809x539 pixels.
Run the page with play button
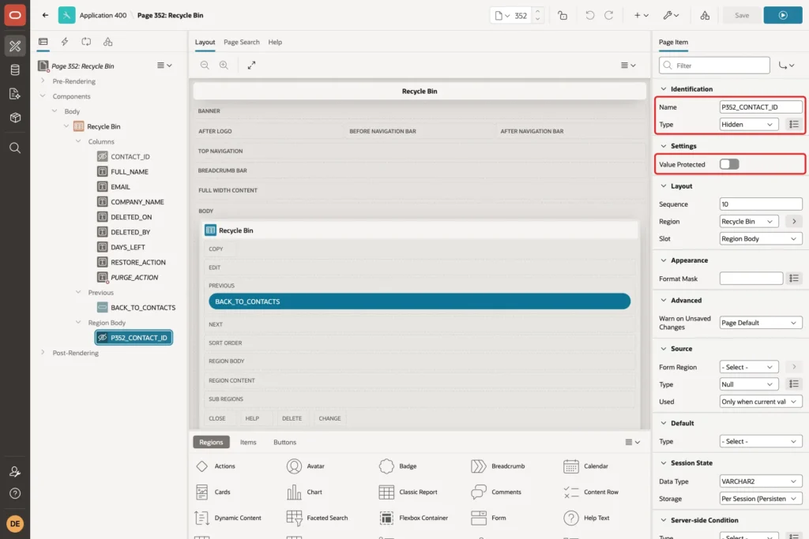pos(783,16)
